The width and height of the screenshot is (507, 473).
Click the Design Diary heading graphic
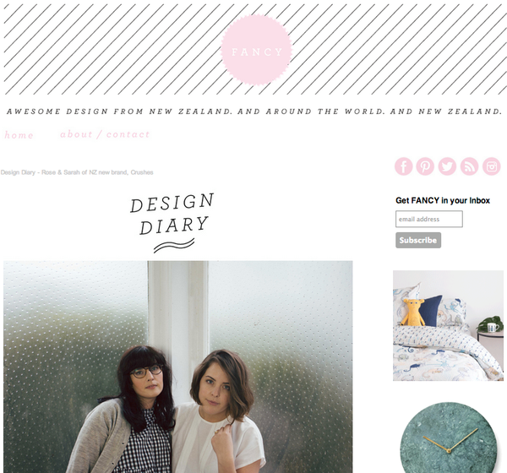point(172,222)
